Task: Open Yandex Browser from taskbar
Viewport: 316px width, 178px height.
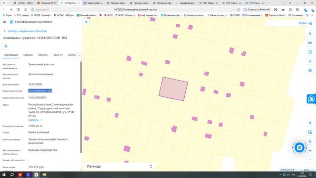Action: coord(36,175)
